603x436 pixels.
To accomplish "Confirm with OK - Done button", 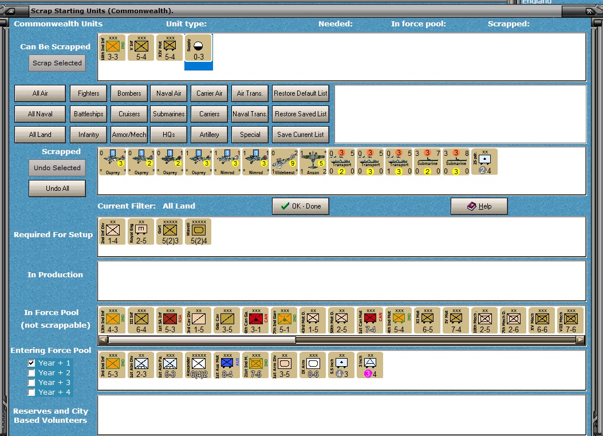I will click(301, 206).
